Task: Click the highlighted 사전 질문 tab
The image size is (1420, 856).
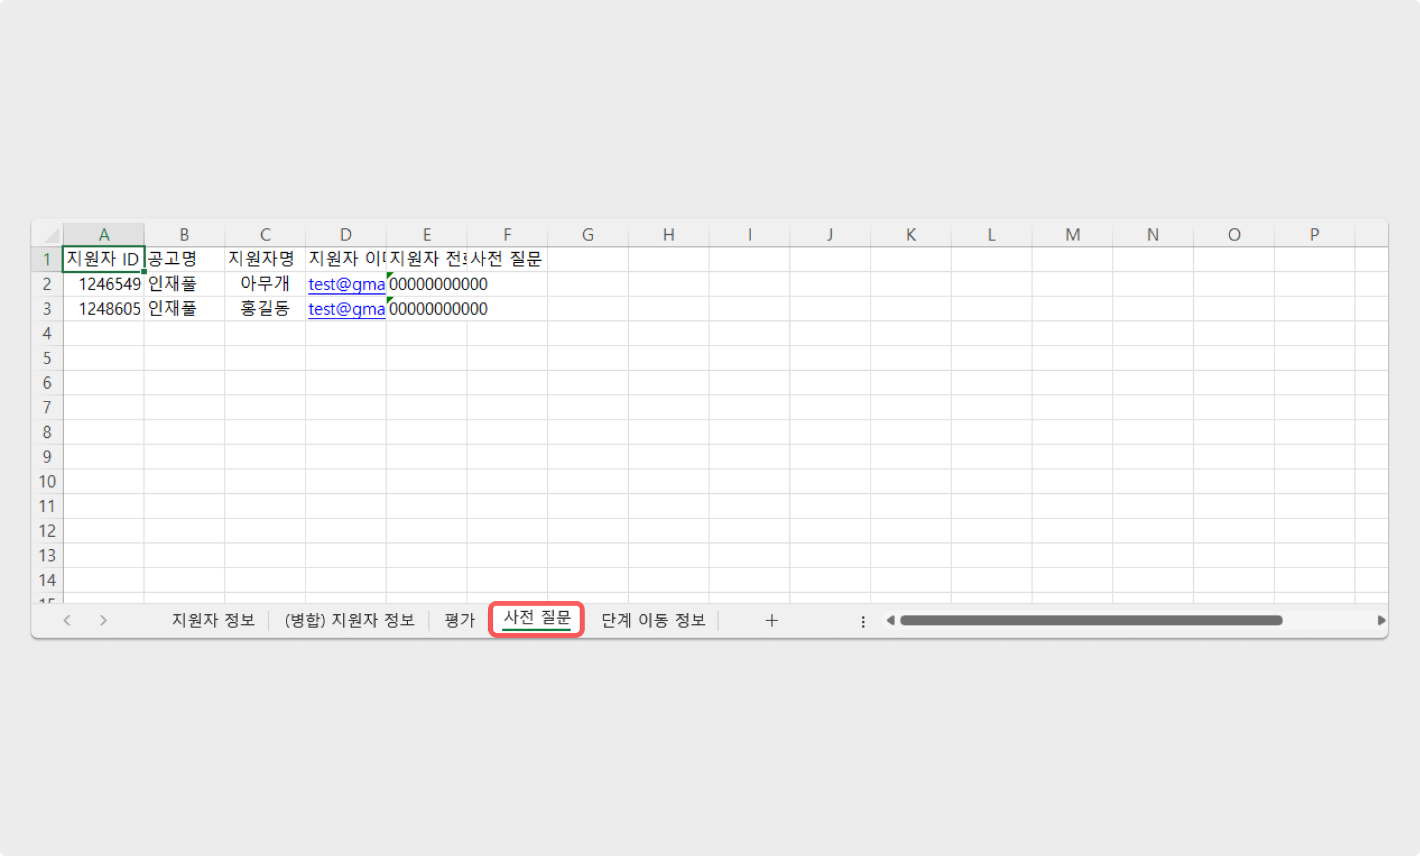Action: 537,618
